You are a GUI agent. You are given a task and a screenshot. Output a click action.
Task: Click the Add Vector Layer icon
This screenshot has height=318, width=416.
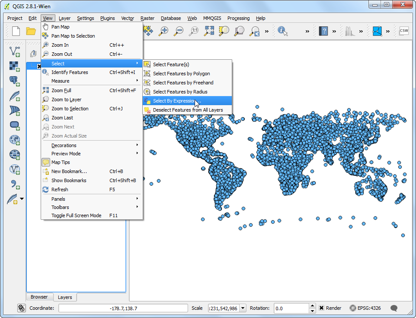click(x=15, y=51)
